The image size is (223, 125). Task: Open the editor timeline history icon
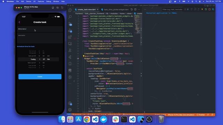tap(132, 9)
